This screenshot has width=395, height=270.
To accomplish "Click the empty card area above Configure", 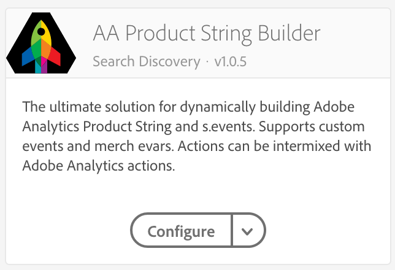I will tap(198, 193).
